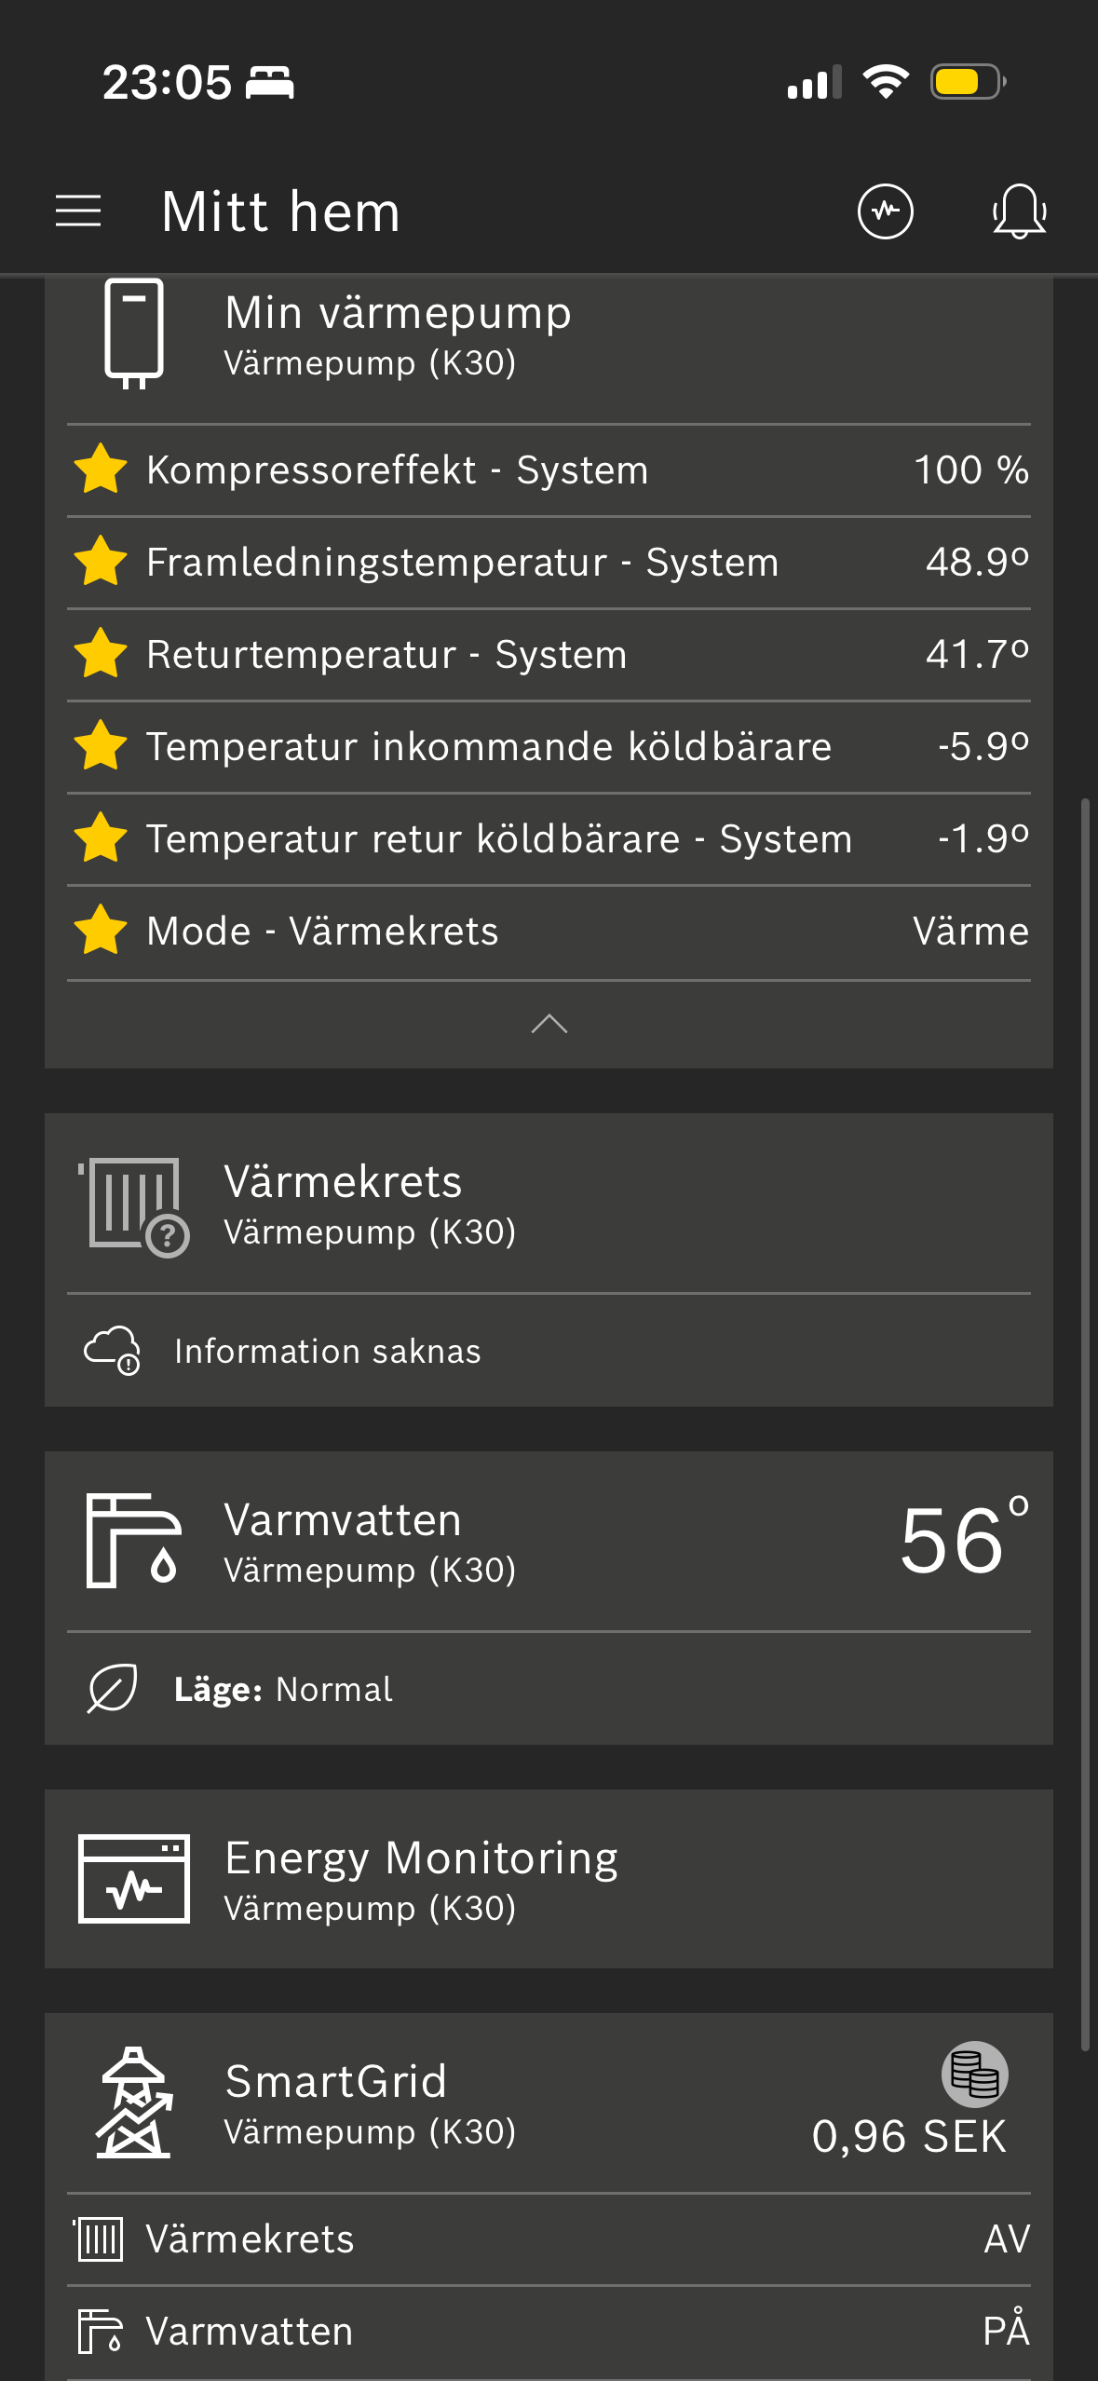Tap the Information saknas message
Image resolution: width=1098 pixels, height=2381 pixels.
pyautogui.click(x=327, y=1351)
